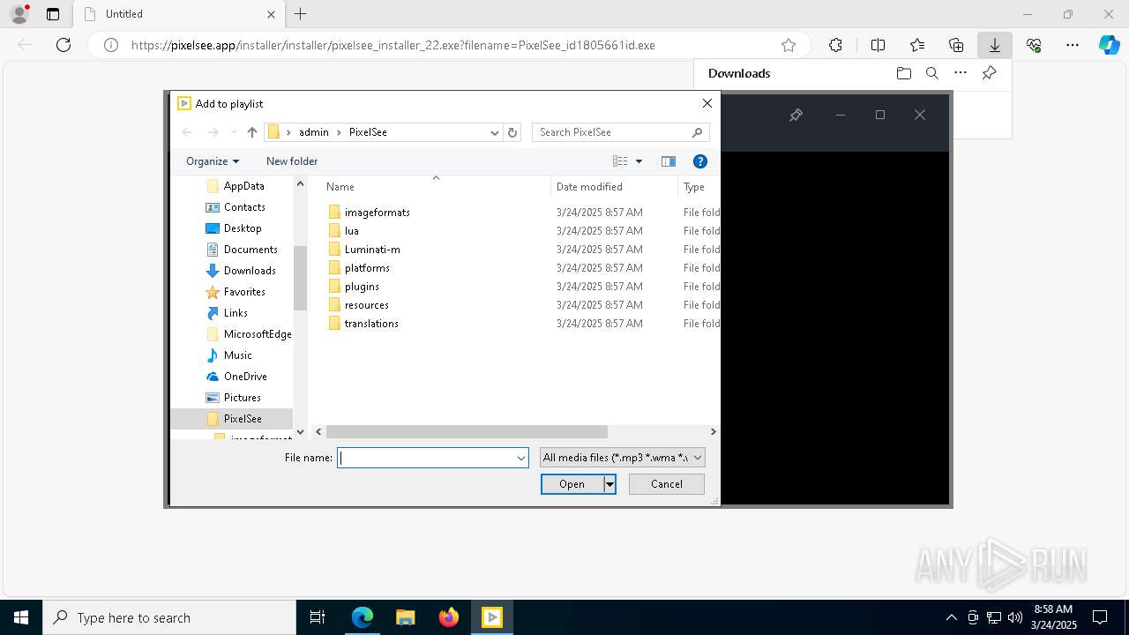1129x635 pixels.
Task: Select Downloads in the navigation tree
Action: point(250,271)
